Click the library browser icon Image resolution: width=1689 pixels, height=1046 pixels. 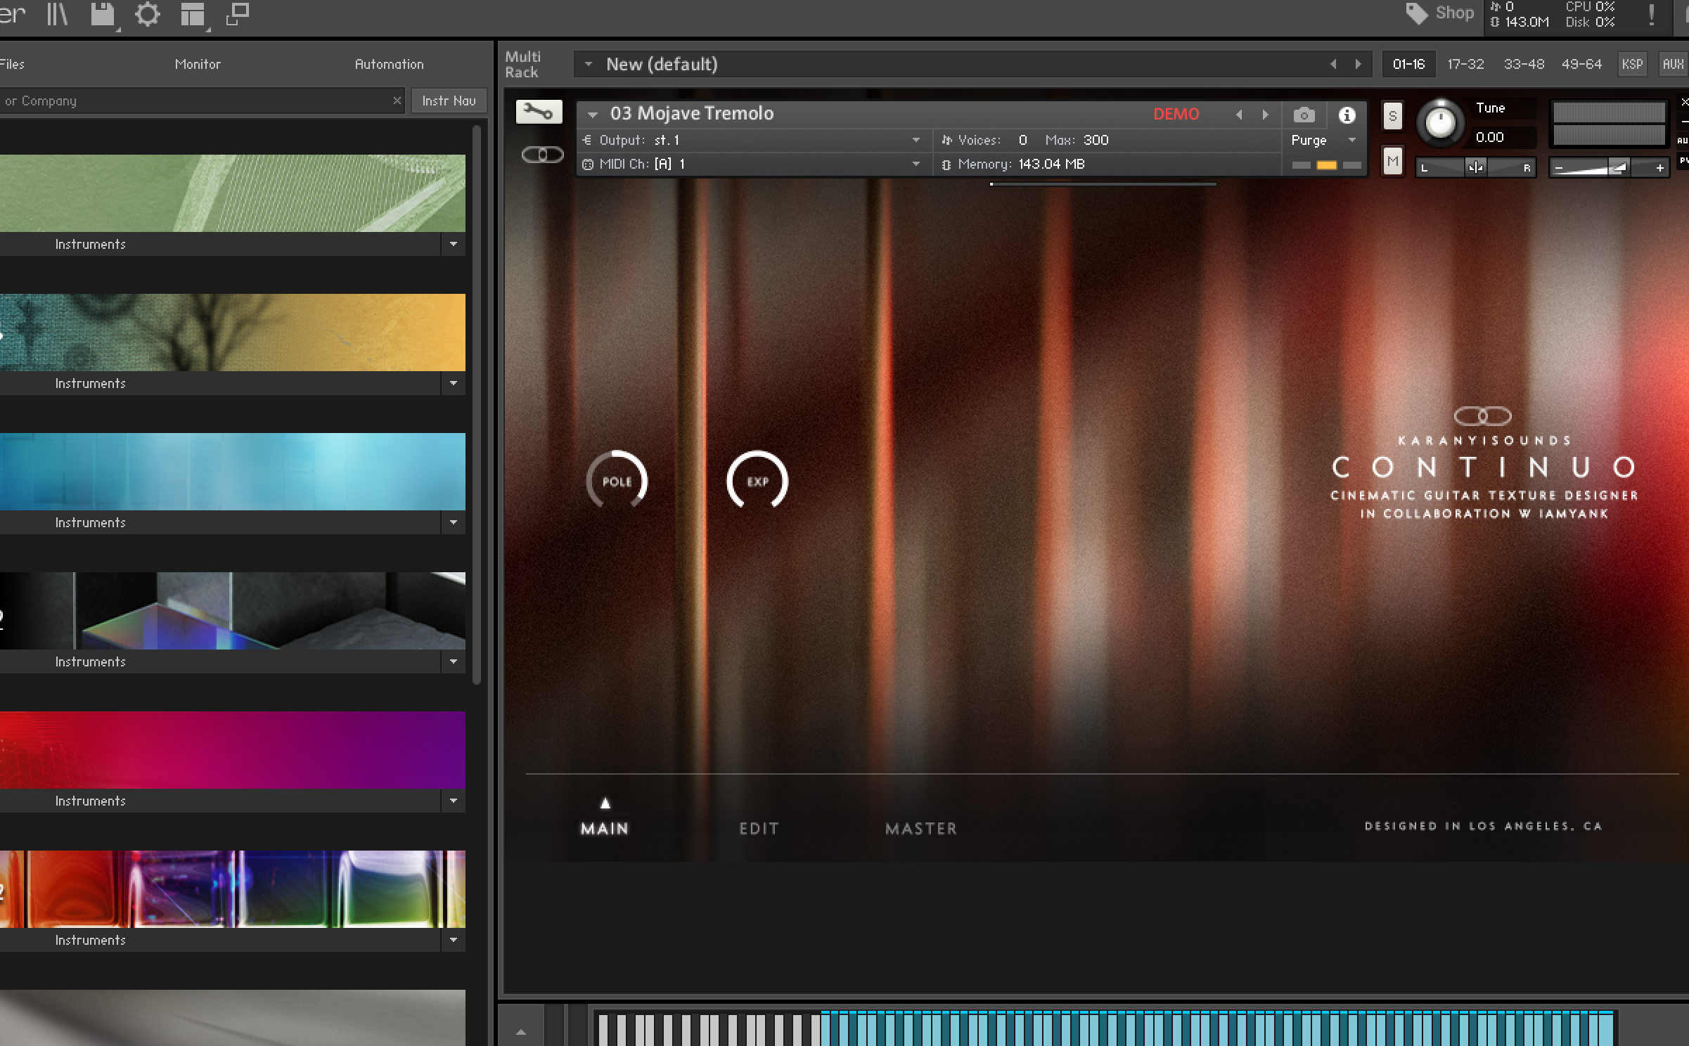pyautogui.click(x=57, y=15)
